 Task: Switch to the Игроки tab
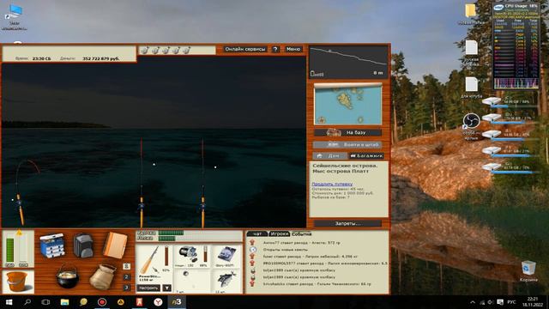click(280, 233)
